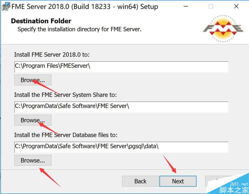This screenshot has height=194, width=249.
Task: Minimize the FME Server Setup window
Action: coord(186,6)
